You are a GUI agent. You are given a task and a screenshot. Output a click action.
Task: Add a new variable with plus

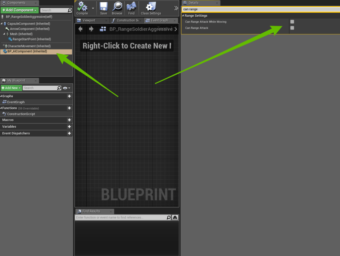pyautogui.click(x=69, y=127)
